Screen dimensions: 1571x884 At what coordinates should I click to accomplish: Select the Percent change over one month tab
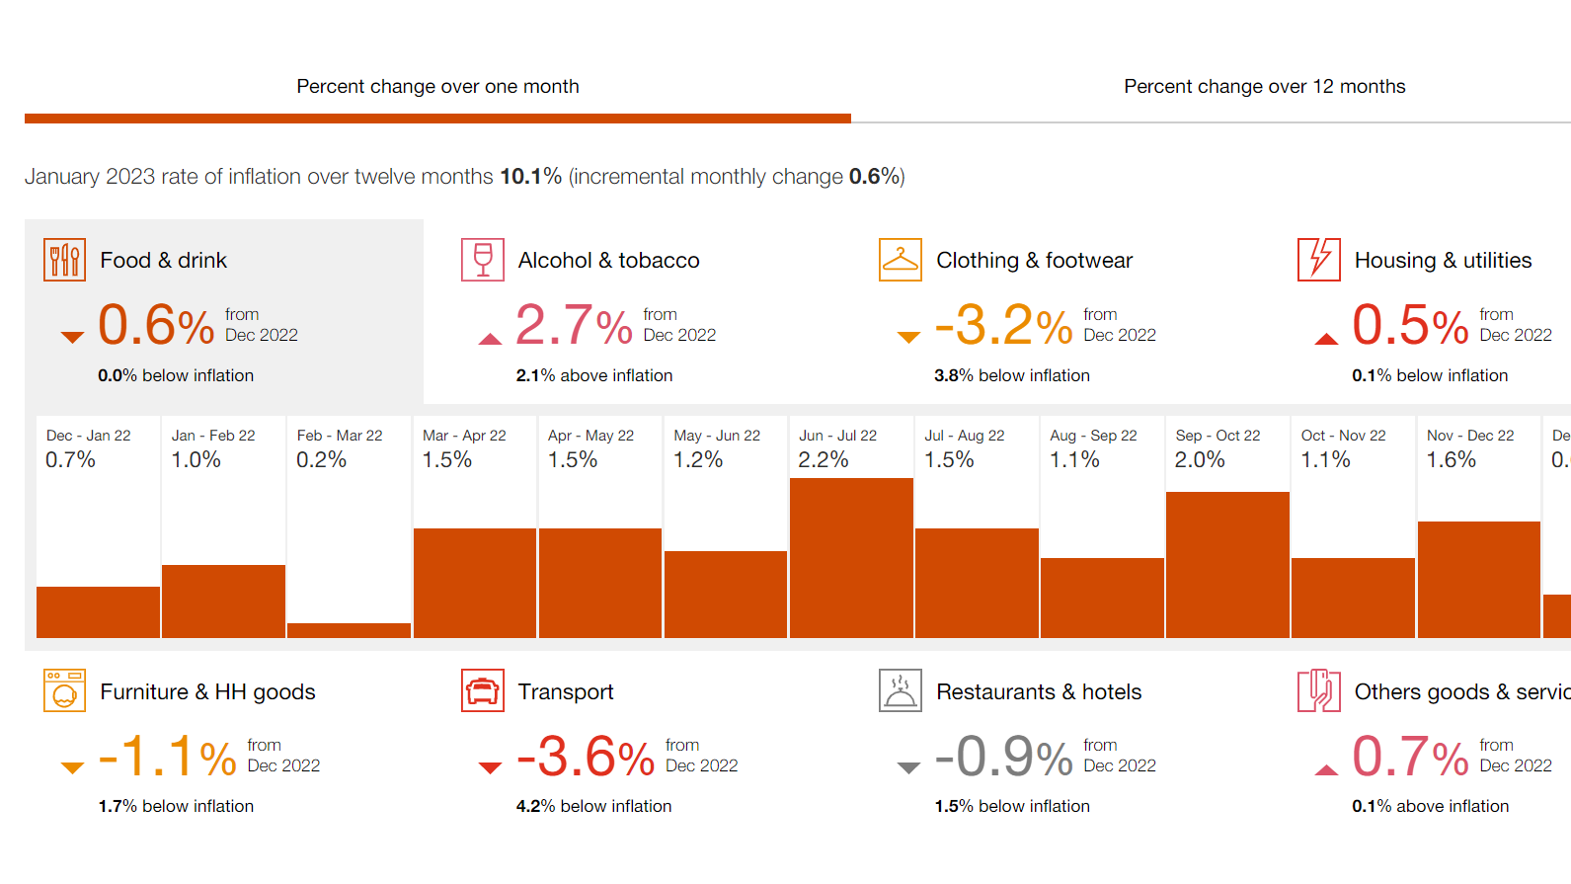[x=437, y=86]
